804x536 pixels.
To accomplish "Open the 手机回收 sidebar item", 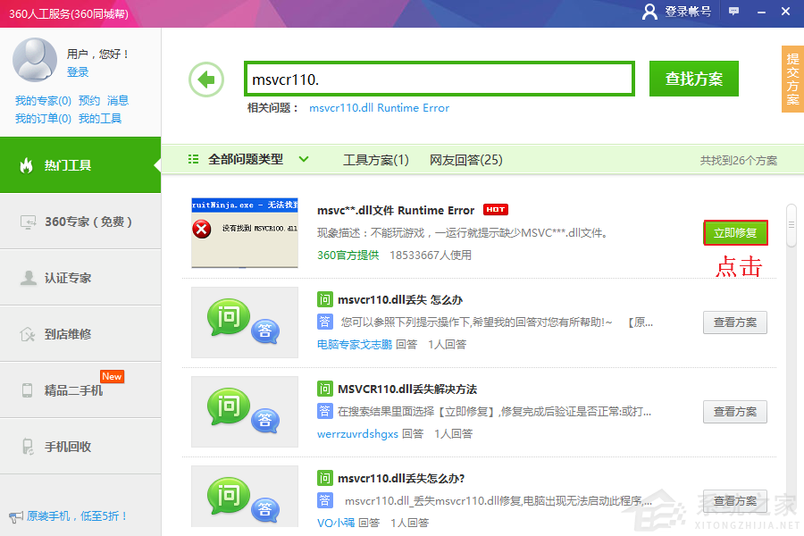I will [68, 447].
